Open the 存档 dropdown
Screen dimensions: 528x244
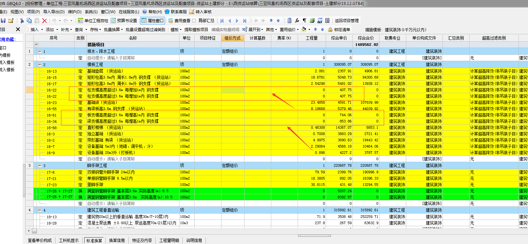[96, 29]
